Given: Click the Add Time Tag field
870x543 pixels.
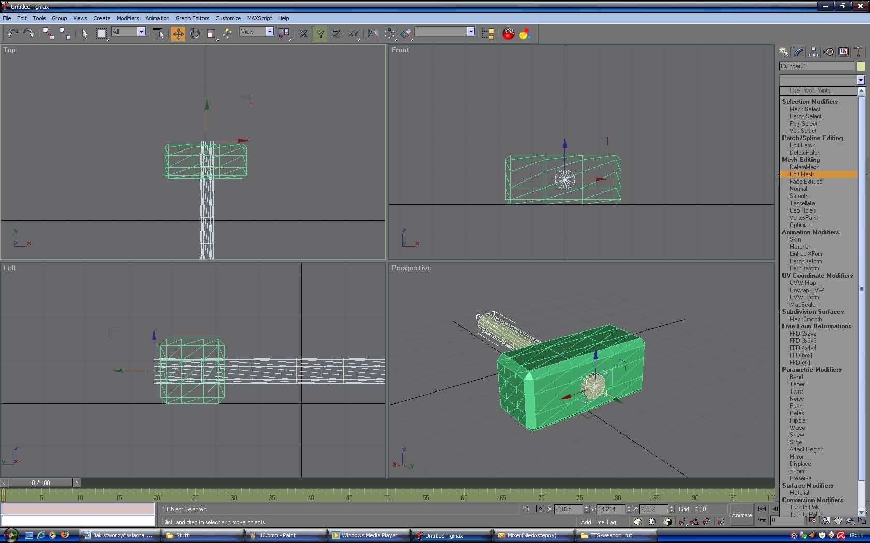Looking at the screenshot, I should (603, 522).
